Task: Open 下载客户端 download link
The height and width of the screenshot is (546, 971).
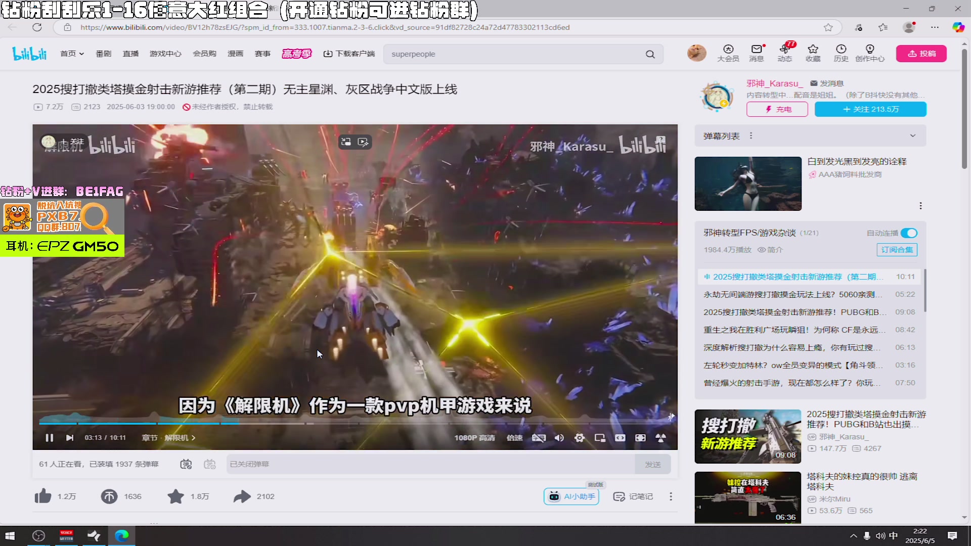Action: 349,54
